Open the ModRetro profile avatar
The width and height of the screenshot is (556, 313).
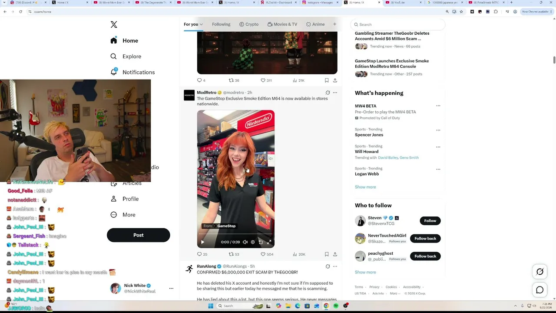(x=189, y=95)
